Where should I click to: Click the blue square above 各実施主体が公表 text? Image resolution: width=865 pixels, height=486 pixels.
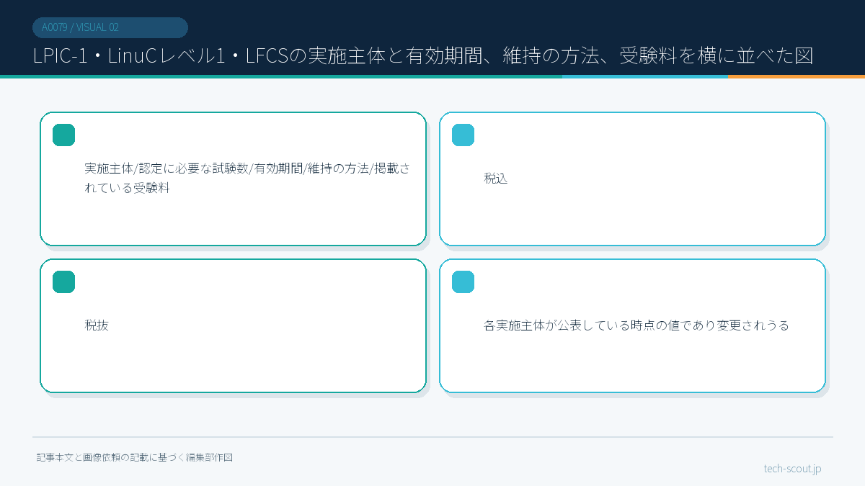[x=463, y=282]
